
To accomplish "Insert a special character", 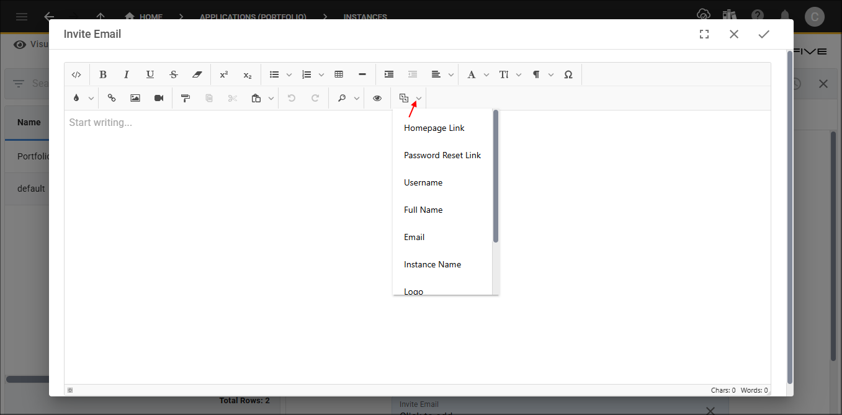I will click(x=568, y=74).
